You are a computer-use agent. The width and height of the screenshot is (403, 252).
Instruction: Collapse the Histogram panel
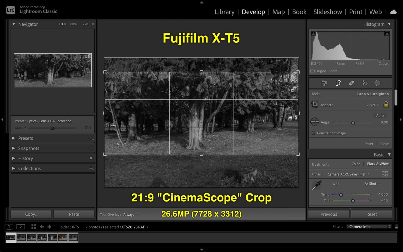point(389,24)
